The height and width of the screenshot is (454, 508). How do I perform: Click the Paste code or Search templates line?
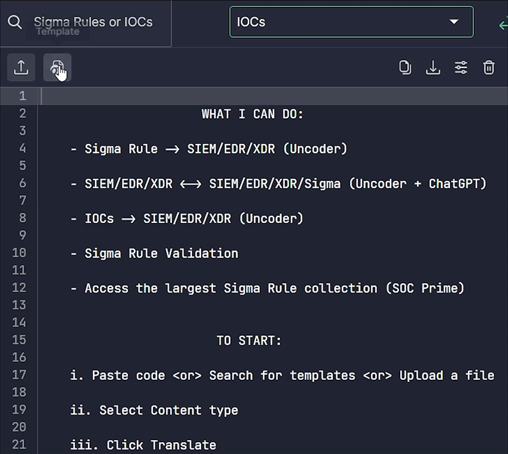[282, 376]
